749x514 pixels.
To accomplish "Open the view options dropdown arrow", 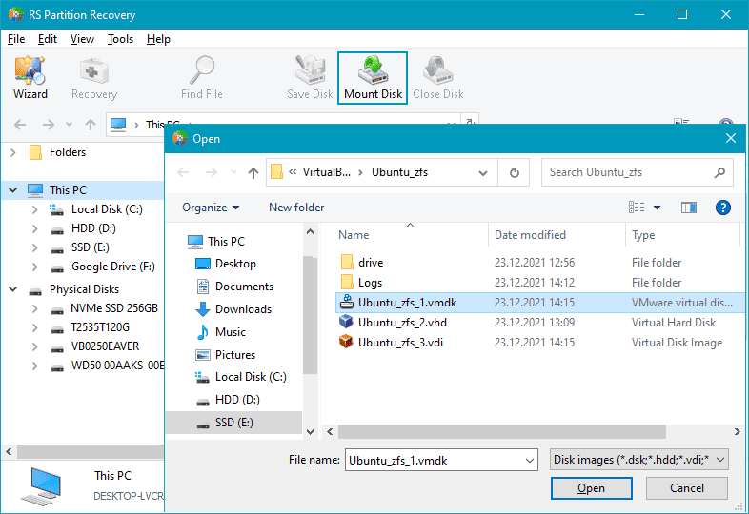I will coord(658,208).
